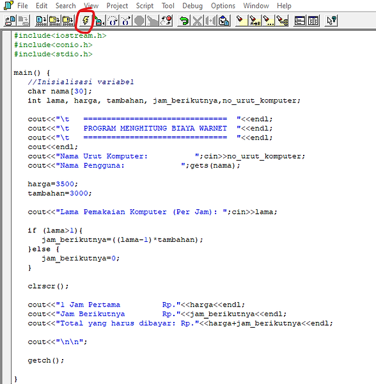Click the application icon beside File
376x384 pixels.
click(x=8, y=6)
